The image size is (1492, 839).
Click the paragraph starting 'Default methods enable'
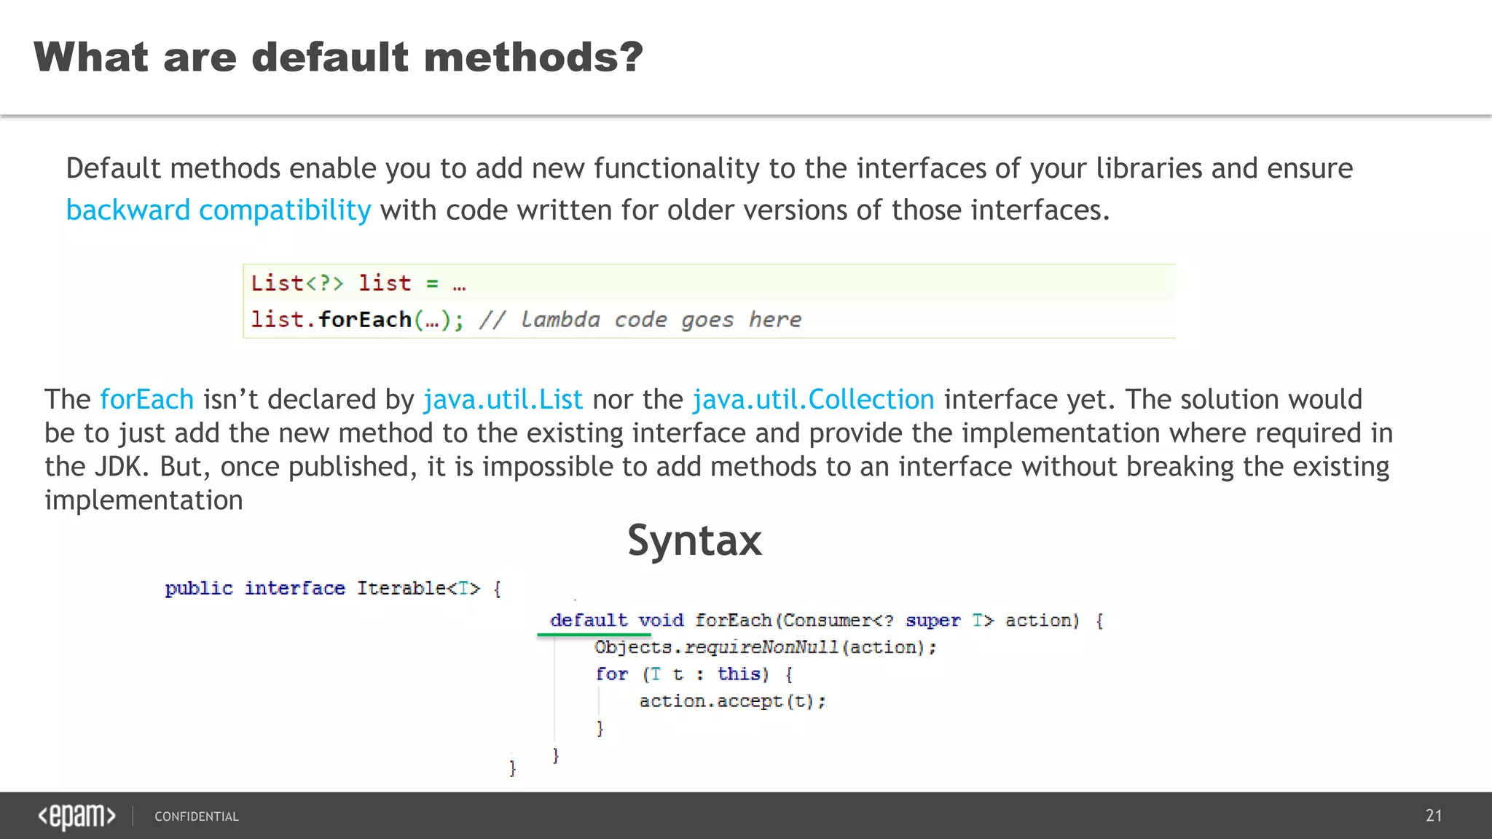(708, 168)
